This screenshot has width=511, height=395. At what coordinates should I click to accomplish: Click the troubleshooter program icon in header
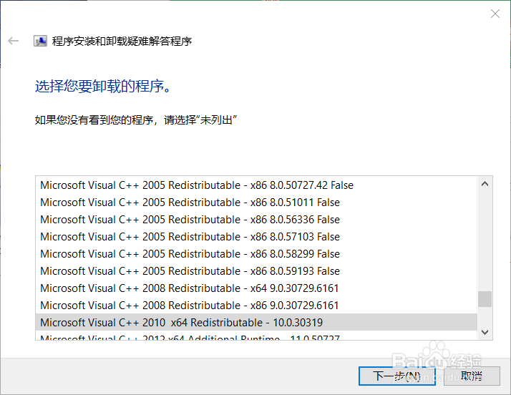click(40, 41)
